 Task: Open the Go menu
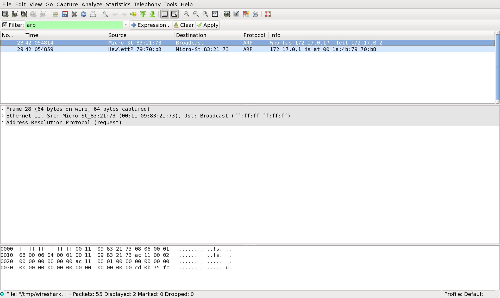point(49,4)
